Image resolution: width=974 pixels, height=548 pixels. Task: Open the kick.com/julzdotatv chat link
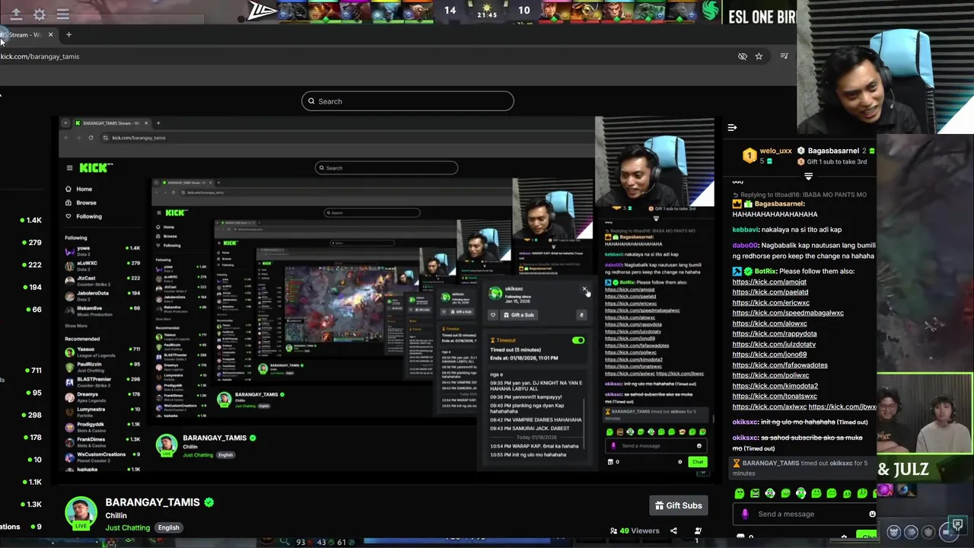[x=774, y=344]
